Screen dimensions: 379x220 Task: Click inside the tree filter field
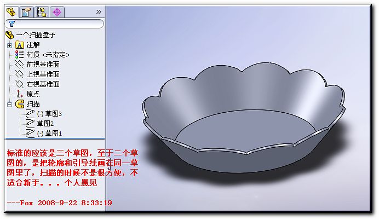(x=54, y=24)
